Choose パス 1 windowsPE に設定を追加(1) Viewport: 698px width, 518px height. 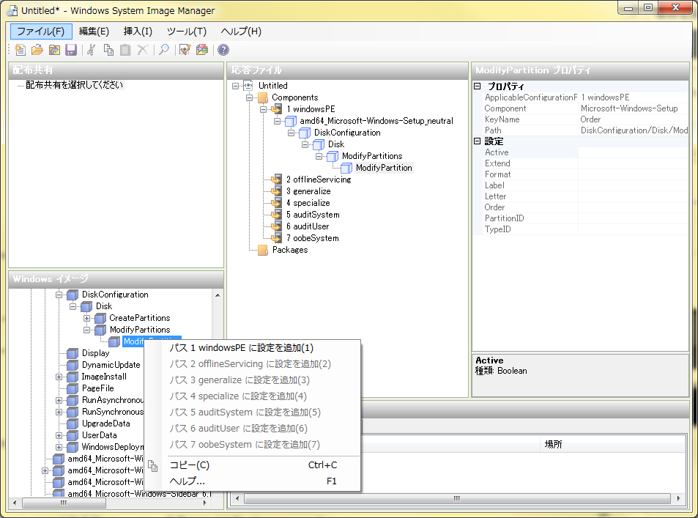[x=253, y=348]
